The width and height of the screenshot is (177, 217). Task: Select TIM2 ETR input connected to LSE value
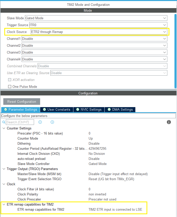pos(115,210)
